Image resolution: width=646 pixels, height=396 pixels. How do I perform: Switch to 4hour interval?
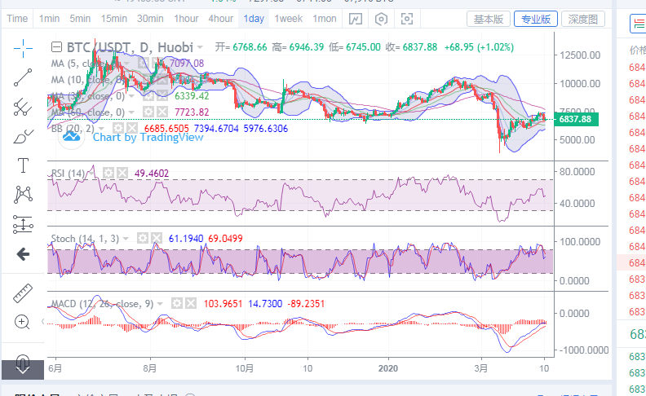coord(221,19)
